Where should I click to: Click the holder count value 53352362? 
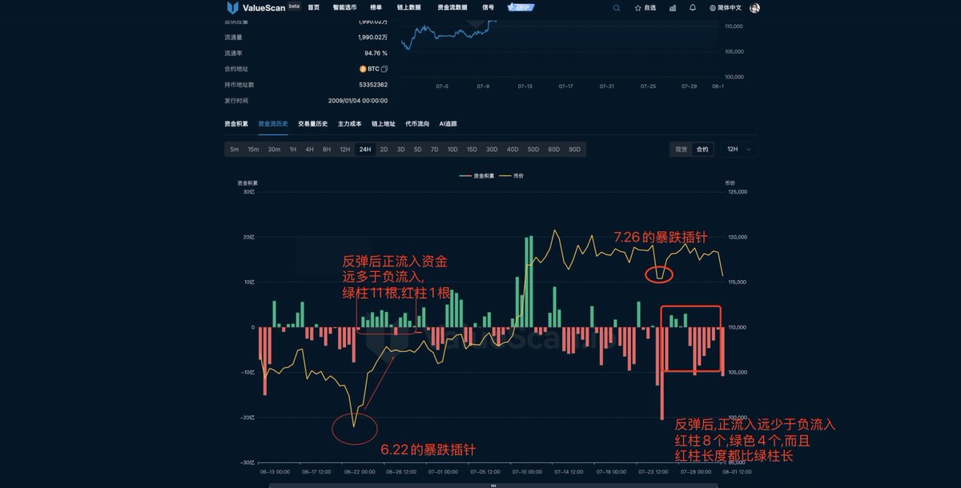pos(373,84)
